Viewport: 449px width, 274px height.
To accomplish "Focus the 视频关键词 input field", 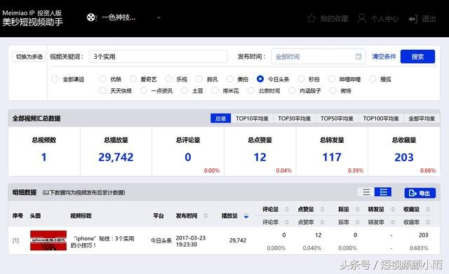I will [159, 57].
